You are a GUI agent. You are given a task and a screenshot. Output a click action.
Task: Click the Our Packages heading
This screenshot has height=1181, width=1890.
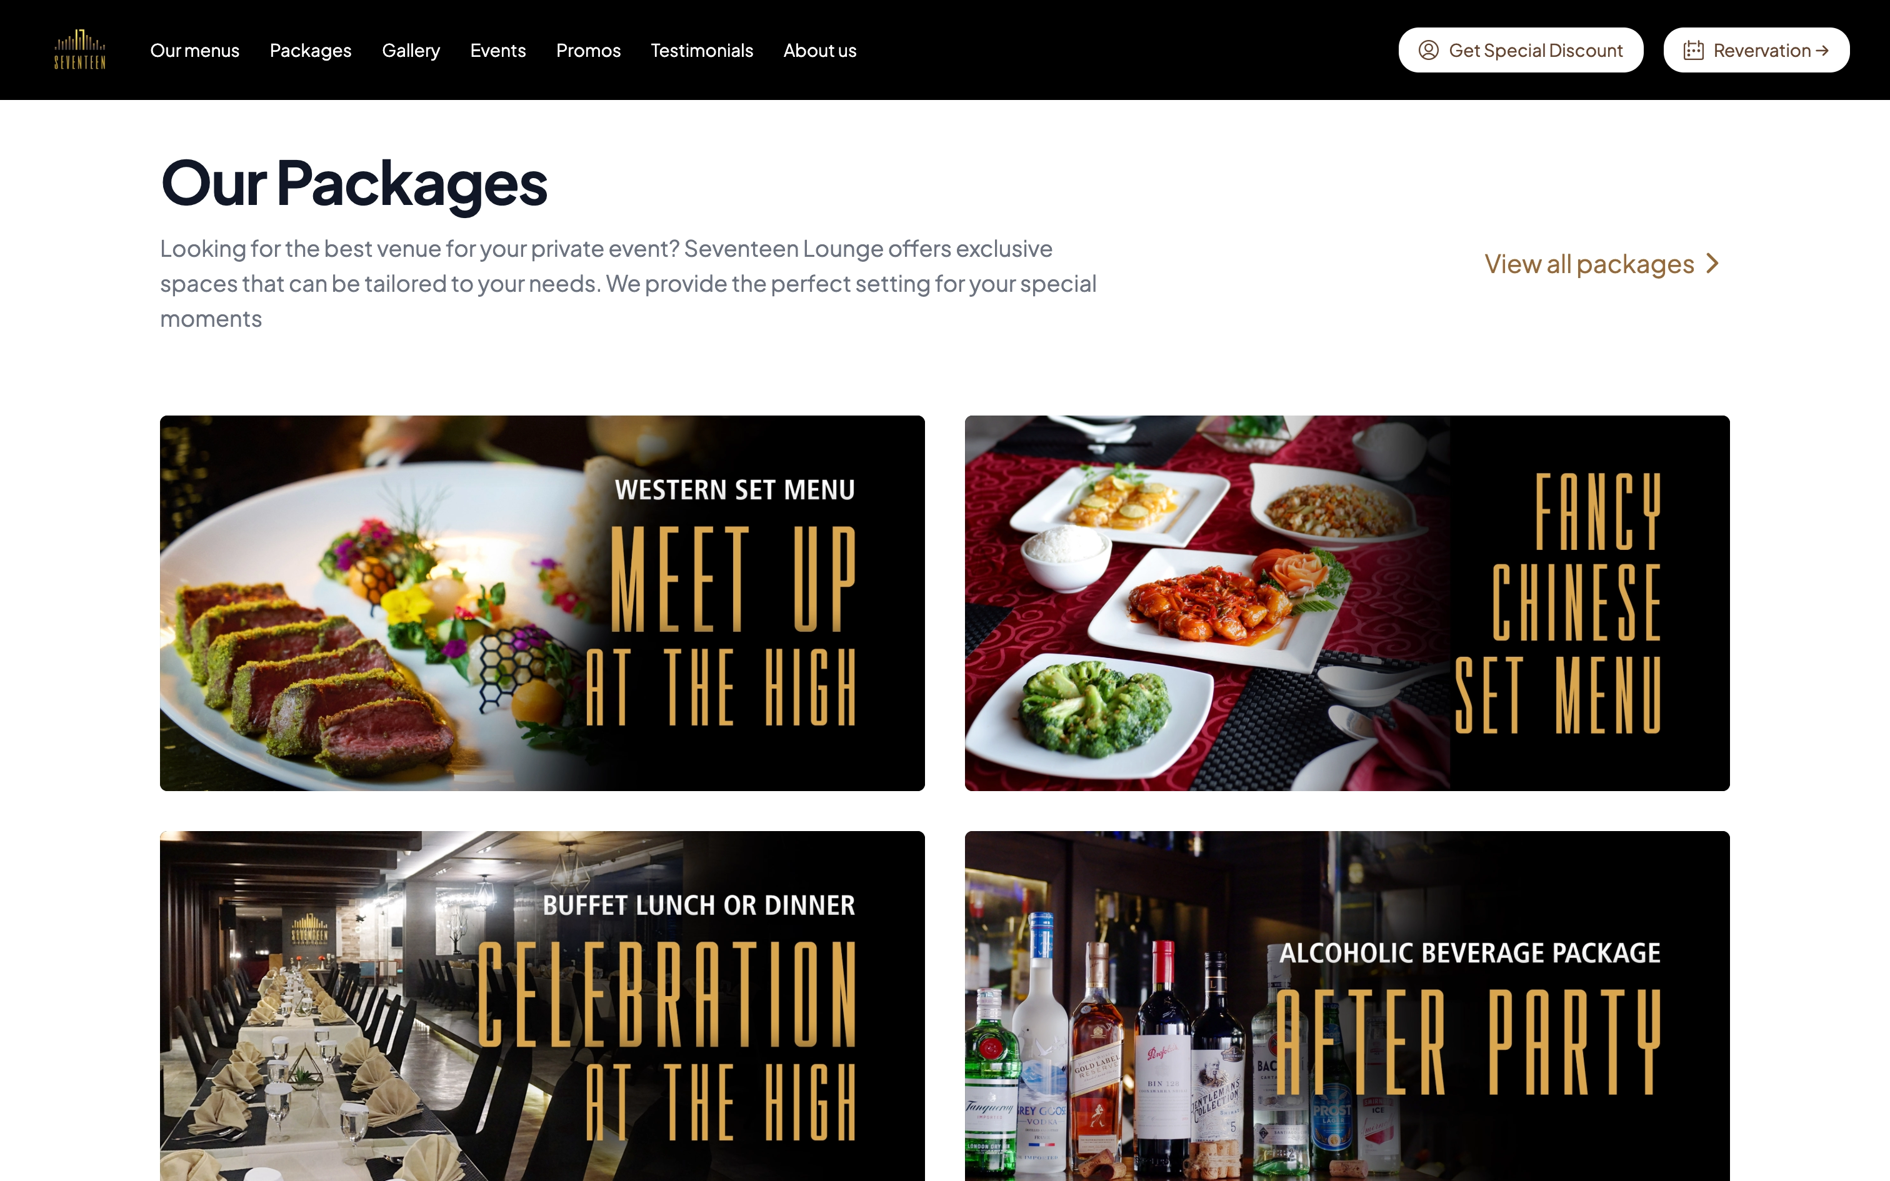(354, 184)
